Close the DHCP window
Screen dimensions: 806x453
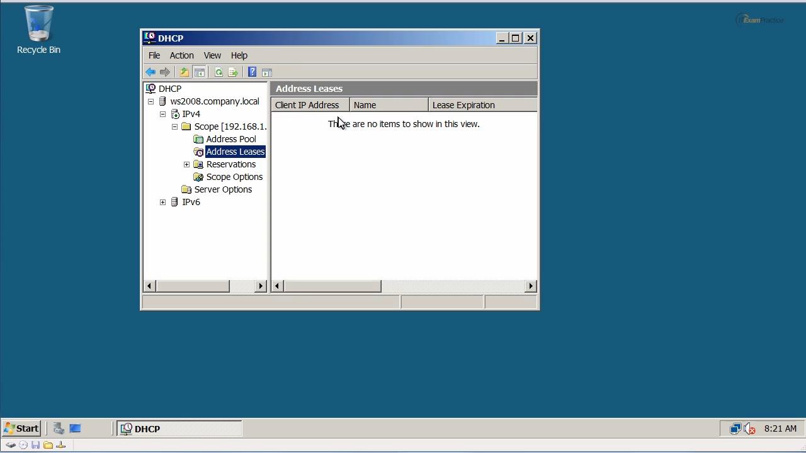(530, 38)
